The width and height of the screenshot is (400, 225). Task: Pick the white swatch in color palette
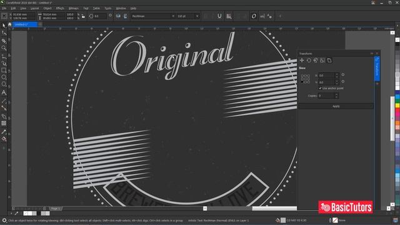point(397,87)
